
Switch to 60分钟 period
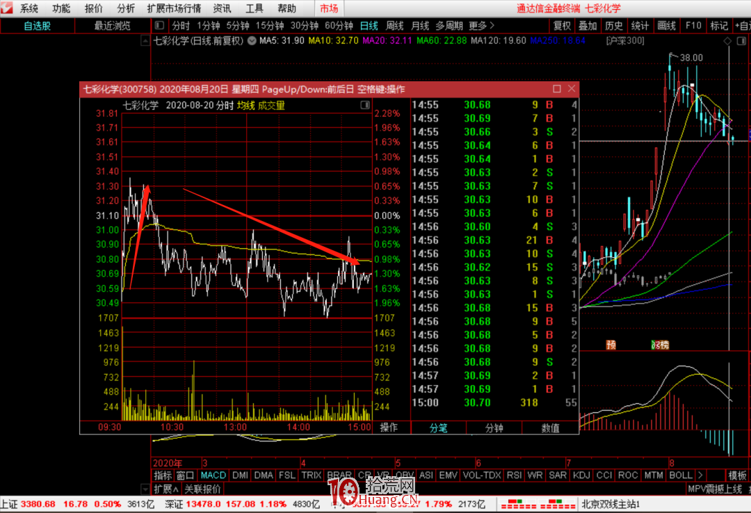339,26
